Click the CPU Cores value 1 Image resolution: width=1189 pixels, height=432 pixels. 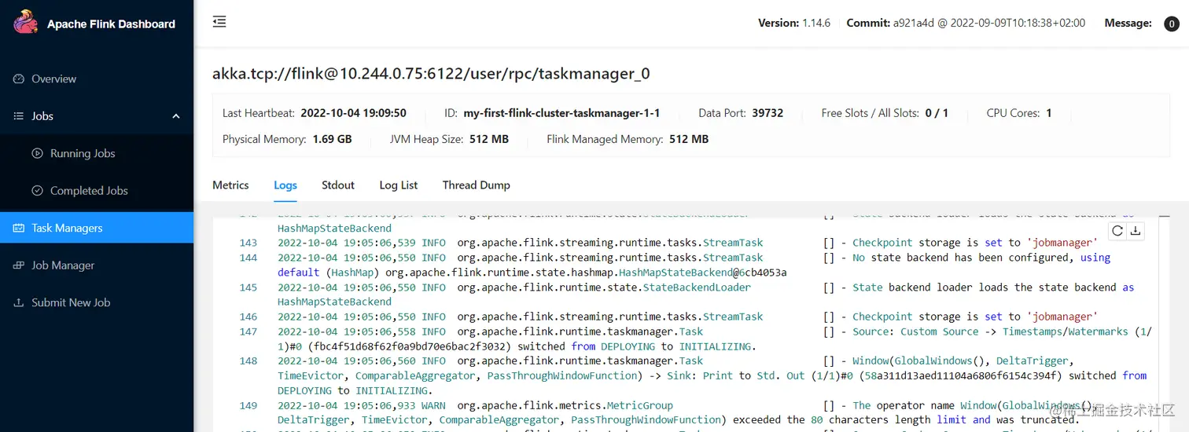pyautogui.click(x=1049, y=113)
